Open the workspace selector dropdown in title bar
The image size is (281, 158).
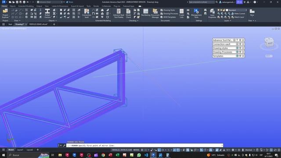tap(62, 2)
